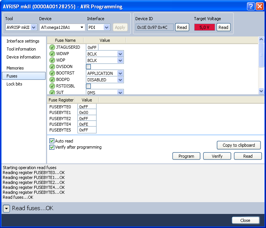The width and height of the screenshot is (266, 228).
Task: Click the Value header in fuse list
Action: (x=104, y=40)
